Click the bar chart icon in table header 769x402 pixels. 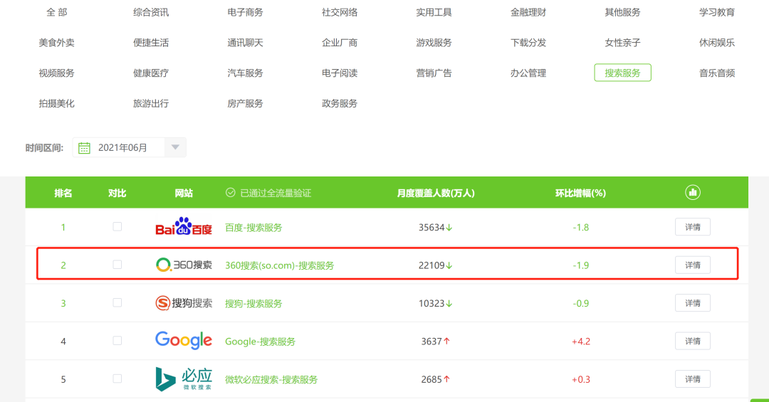point(693,193)
